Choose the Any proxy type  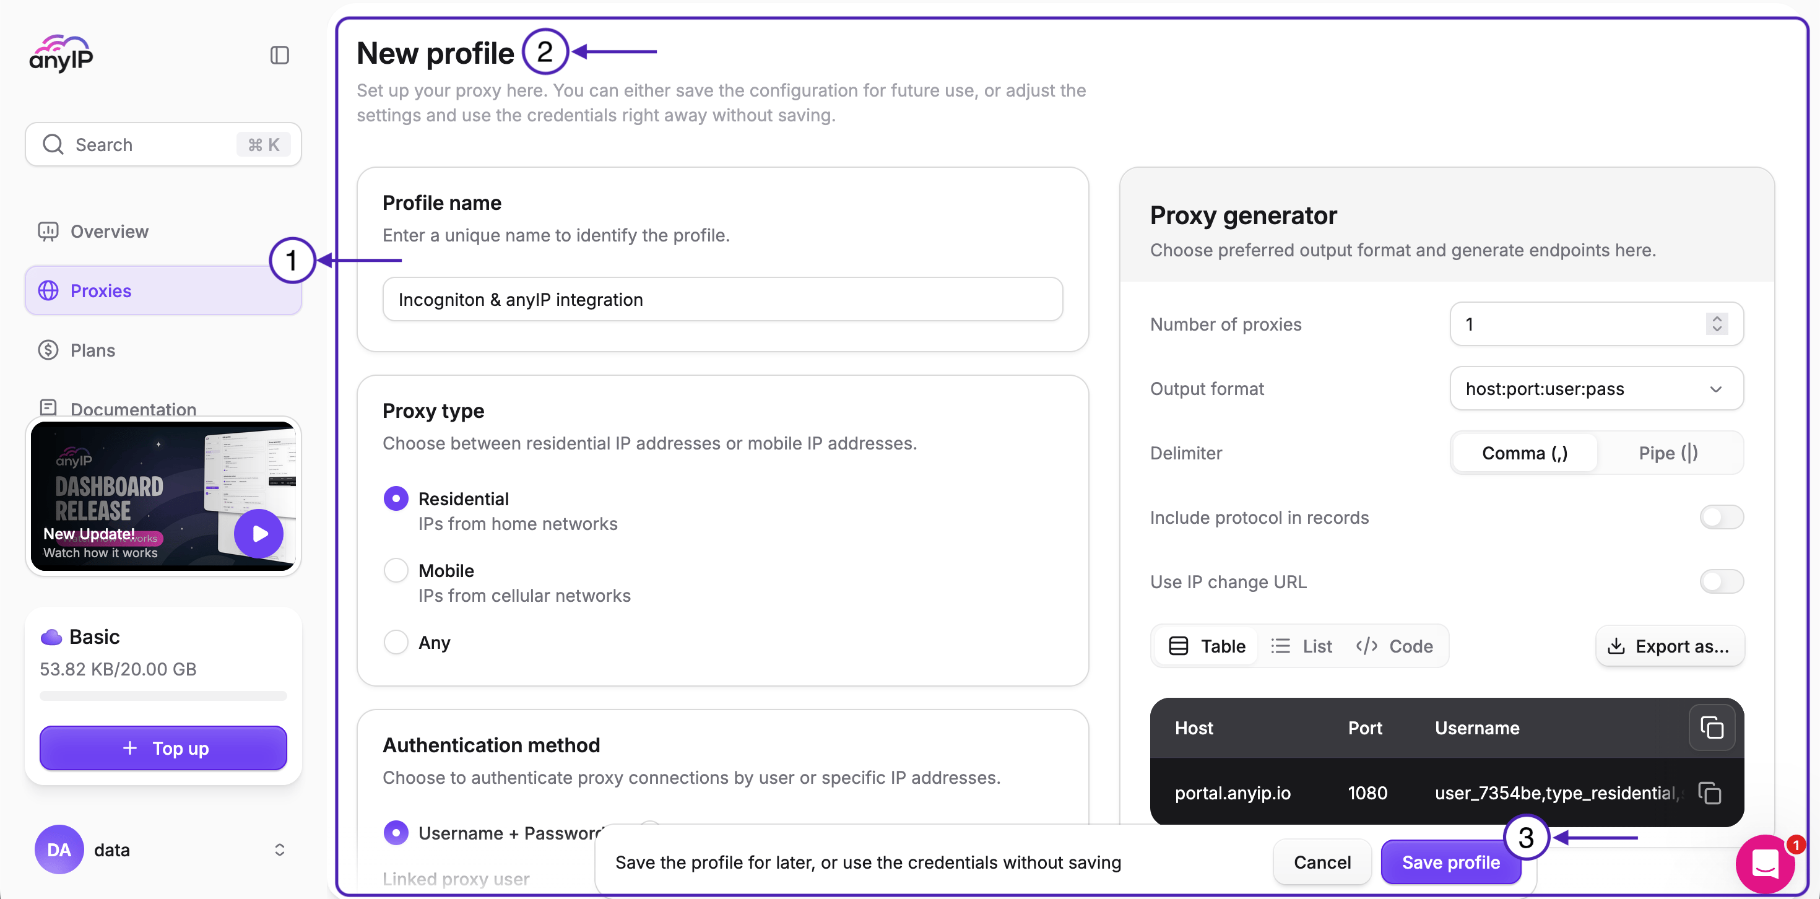pyautogui.click(x=396, y=643)
